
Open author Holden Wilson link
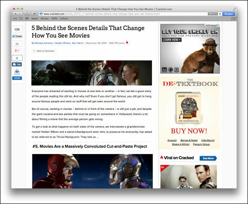pyautogui.click(x=62, y=43)
